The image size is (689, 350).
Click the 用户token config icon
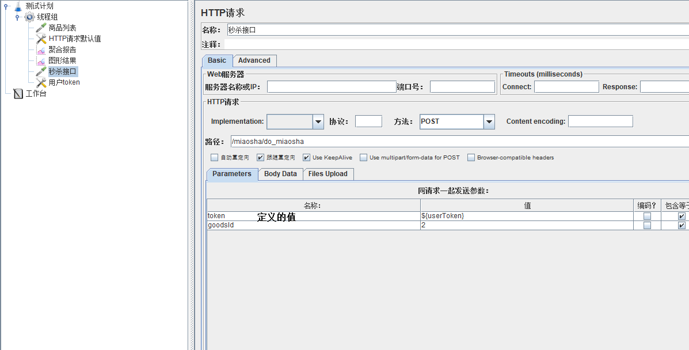click(41, 83)
